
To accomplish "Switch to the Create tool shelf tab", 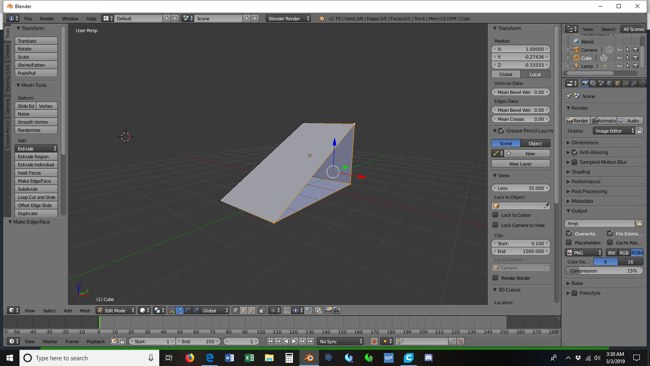I will click(x=8, y=51).
